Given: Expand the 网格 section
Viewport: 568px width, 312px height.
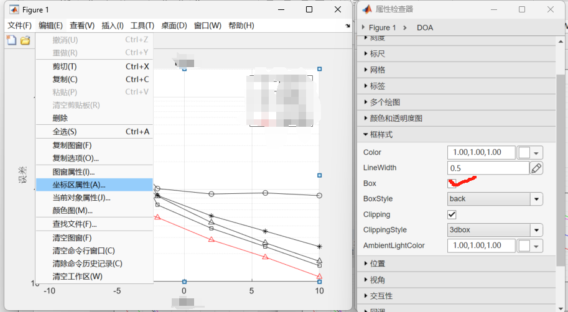Looking at the screenshot, I should pos(456,70).
